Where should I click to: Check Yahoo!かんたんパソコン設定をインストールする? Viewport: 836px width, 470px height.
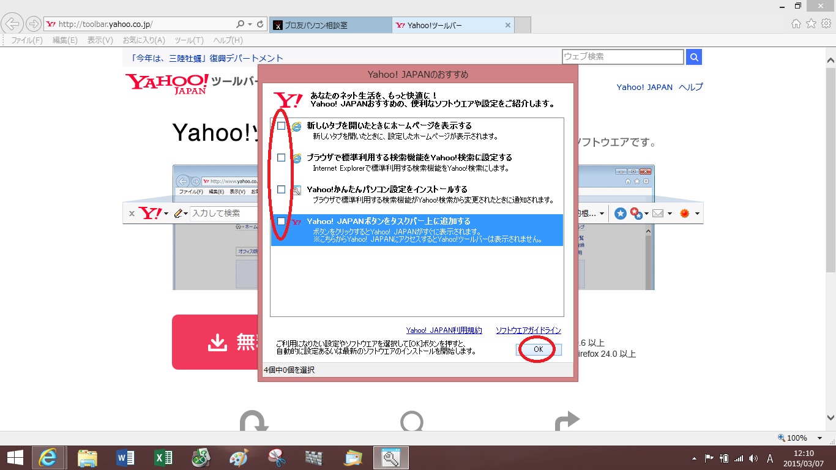(281, 190)
